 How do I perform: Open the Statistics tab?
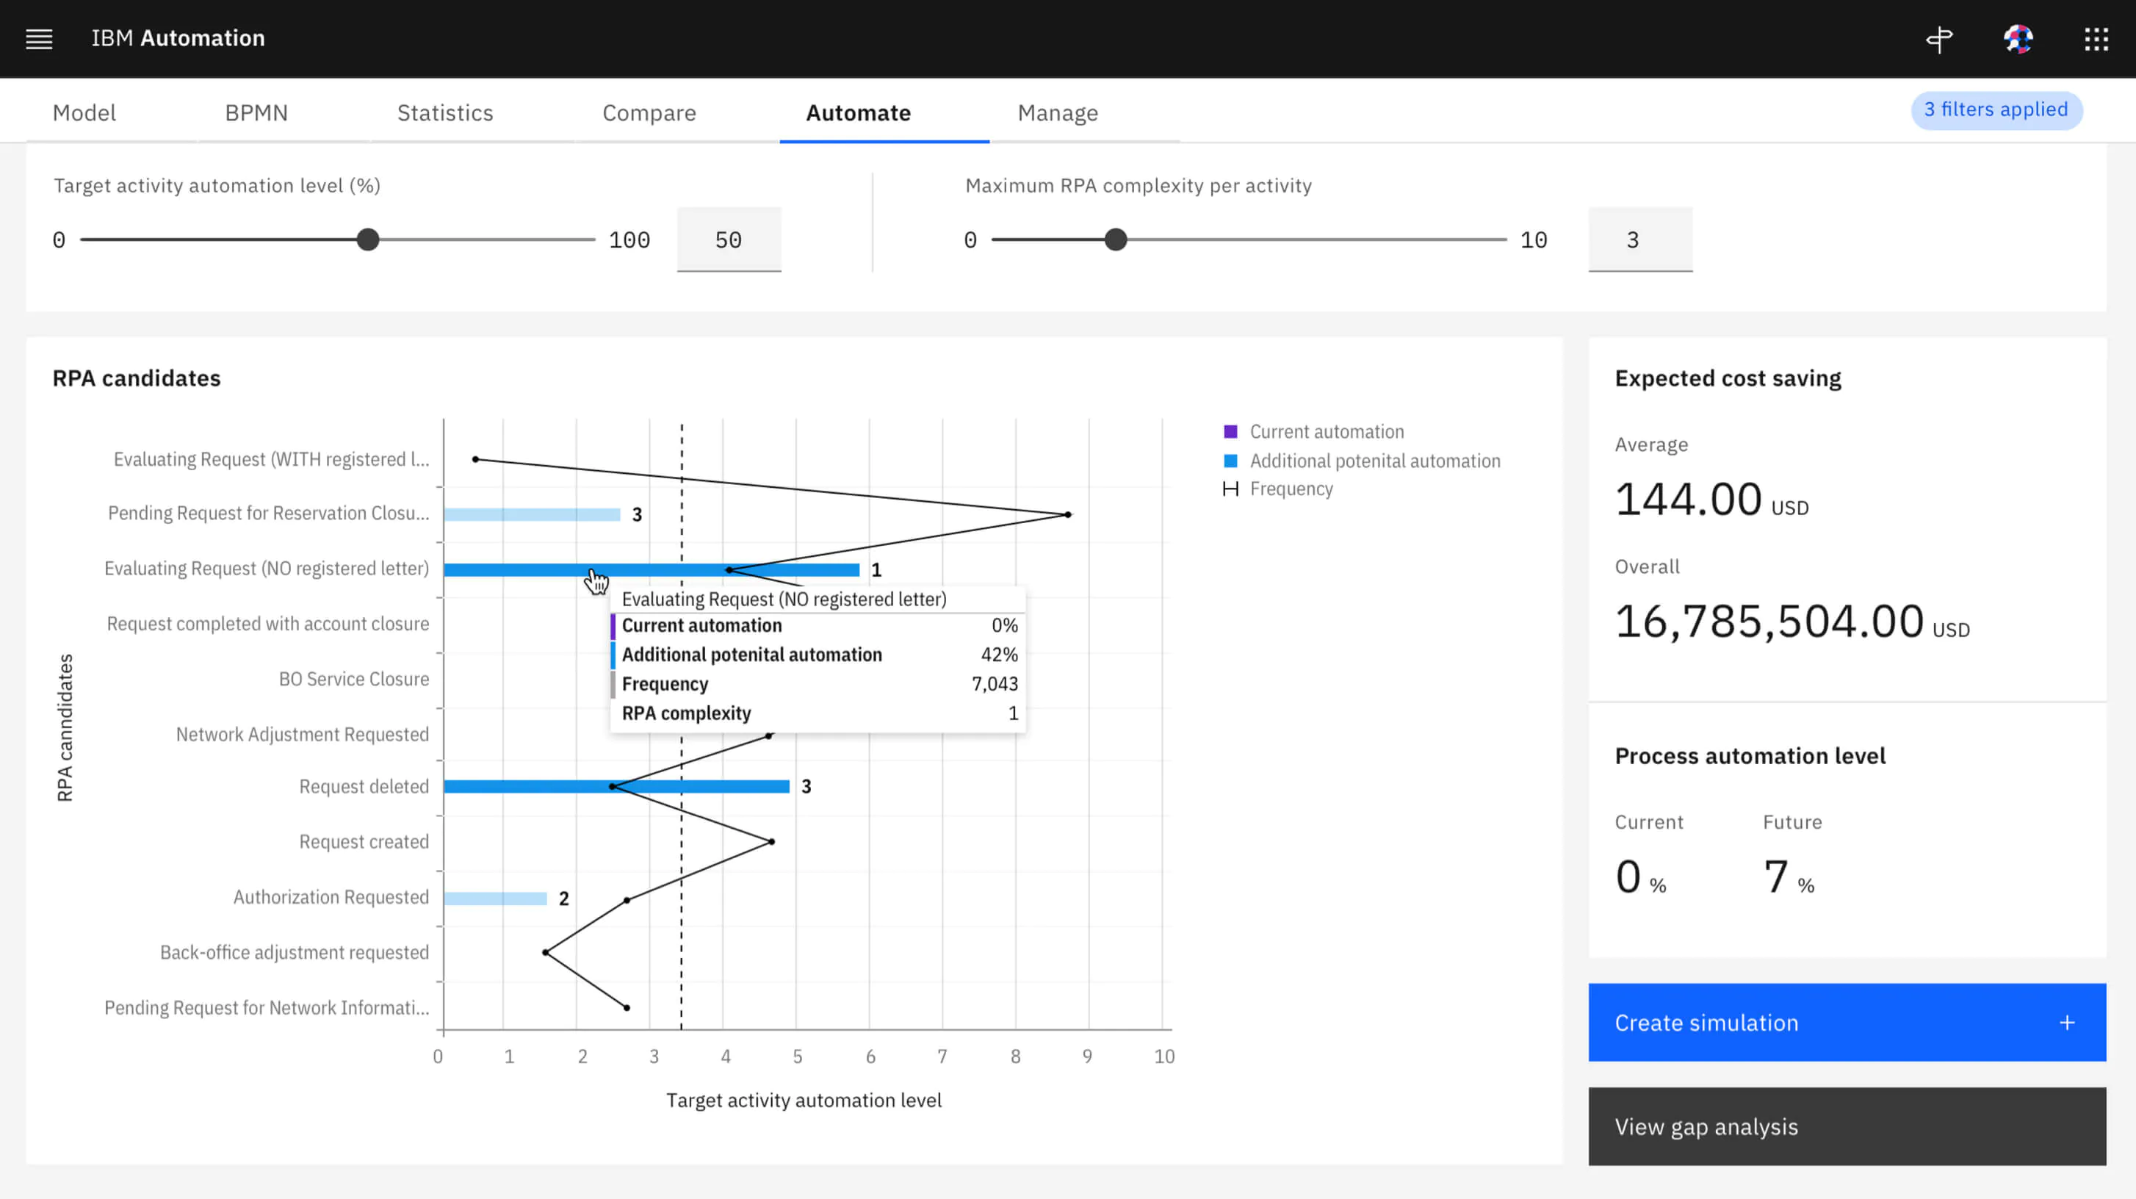coord(444,112)
